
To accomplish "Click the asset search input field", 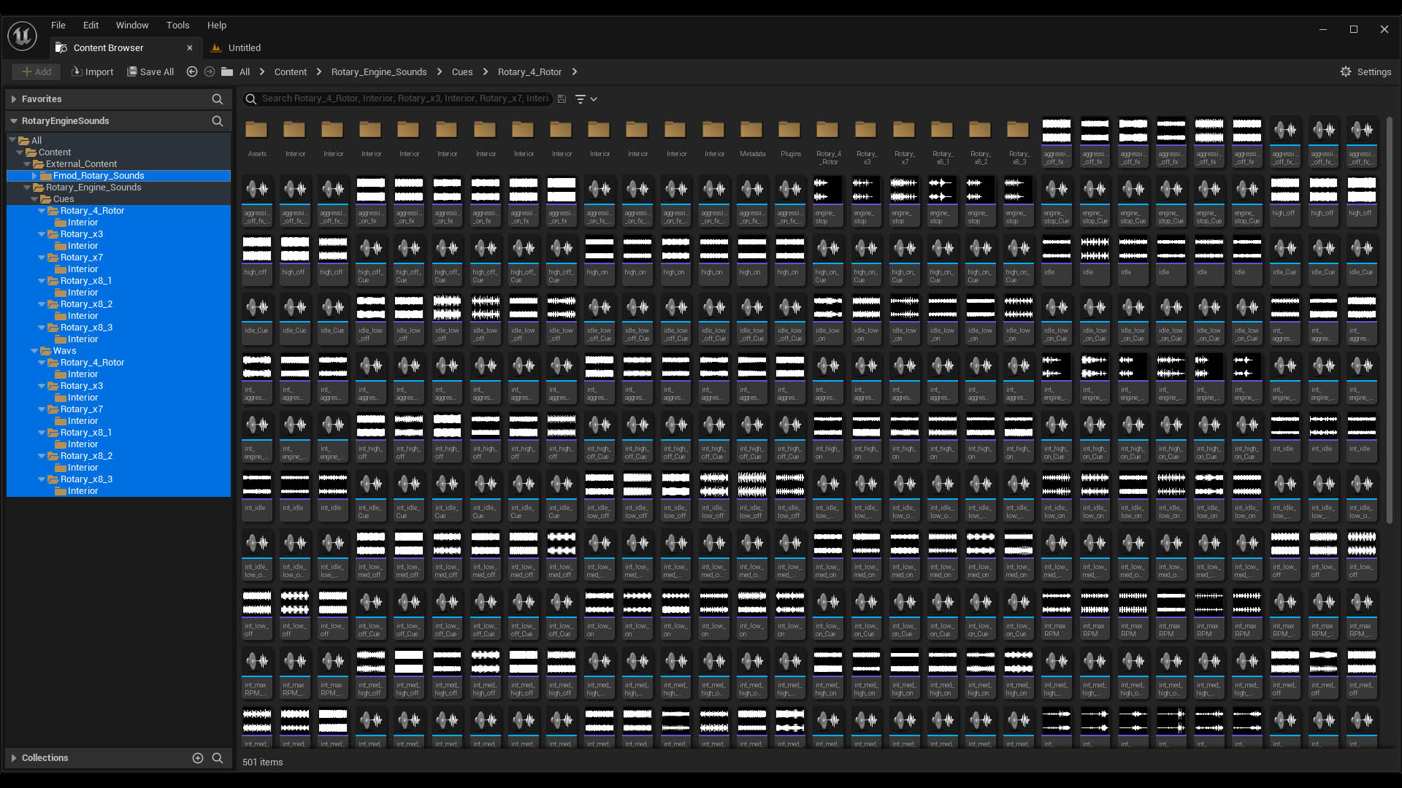I will point(405,98).
